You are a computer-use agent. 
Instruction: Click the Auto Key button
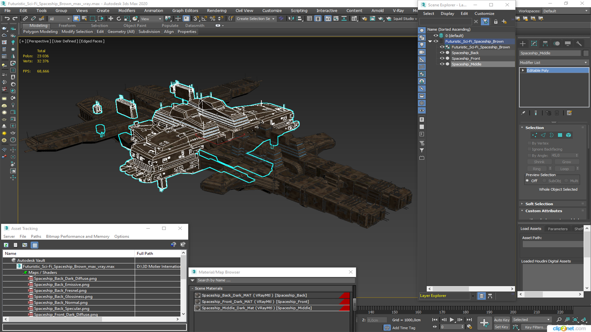502,320
